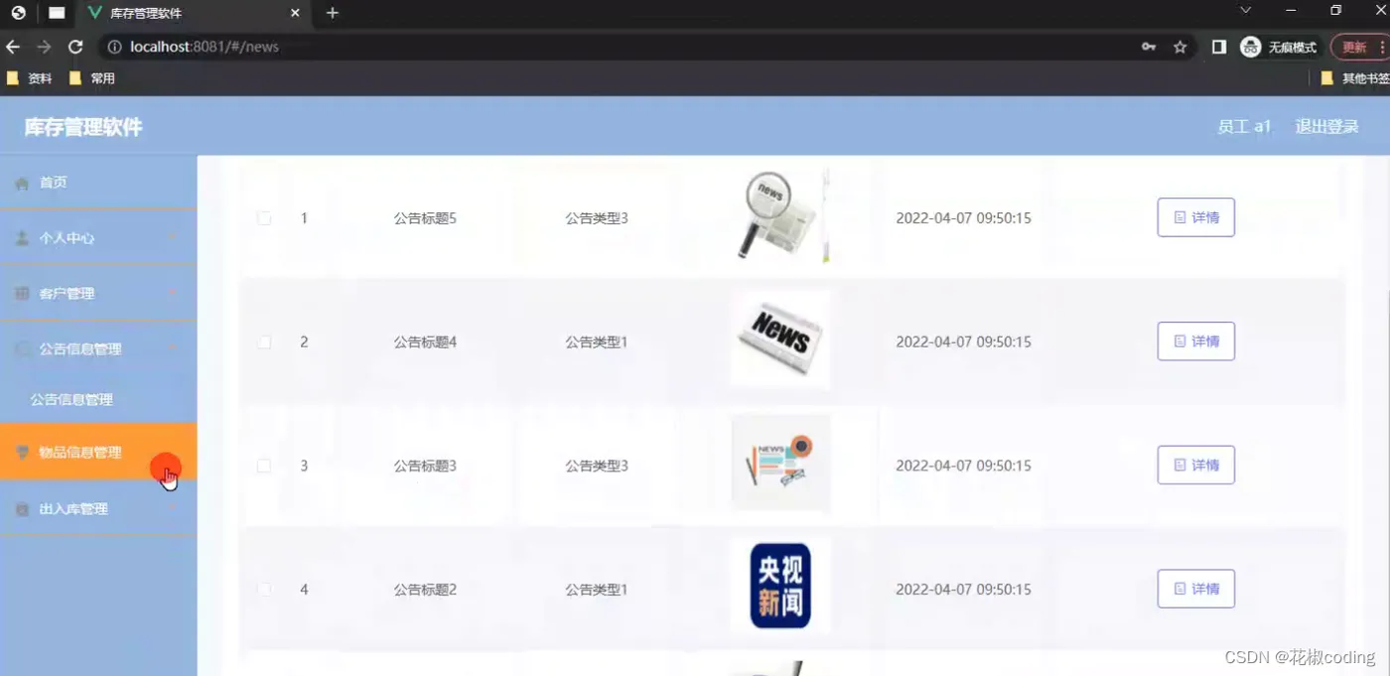Screen dimensions: 1390x676
Task: Open the 央视新闻 thumbnail of 公告标题2
Action: 780,586
